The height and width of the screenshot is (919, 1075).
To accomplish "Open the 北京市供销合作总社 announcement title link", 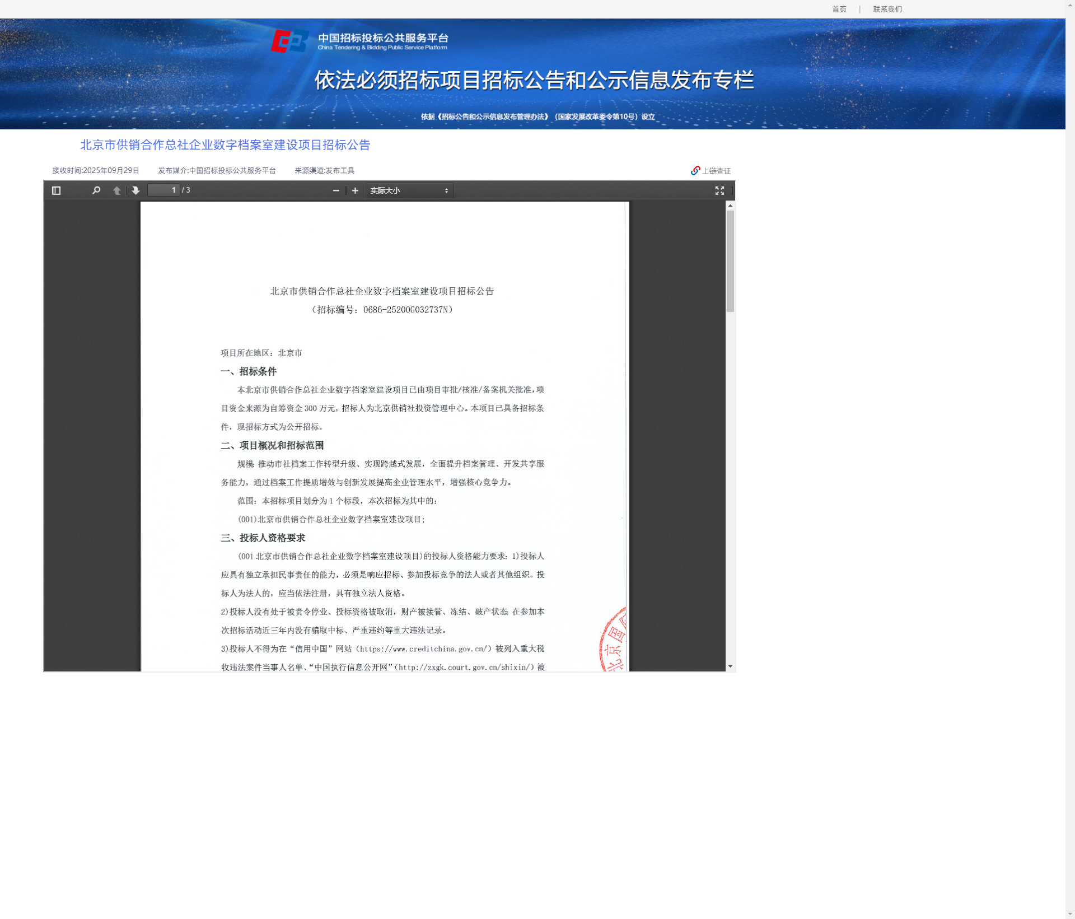I will point(225,145).
